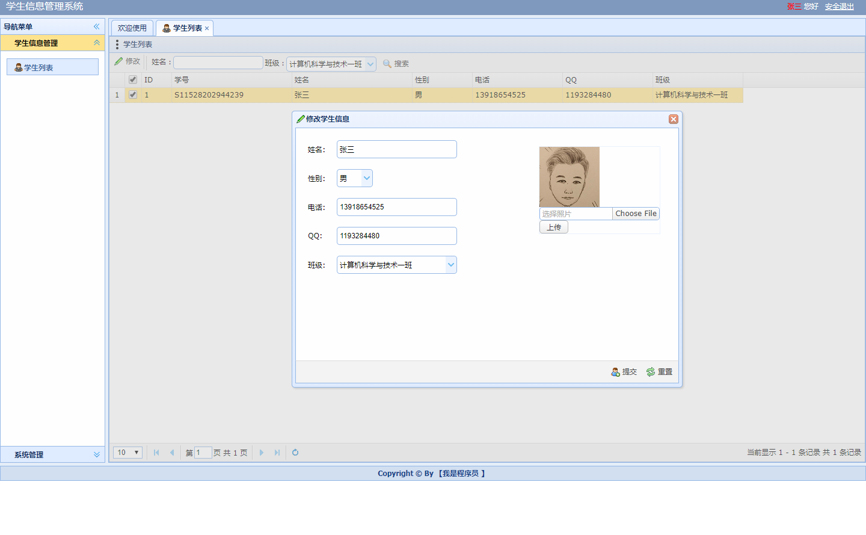
Task: Open the page size dropdown showing 10
Action: (x=127, y=453)
